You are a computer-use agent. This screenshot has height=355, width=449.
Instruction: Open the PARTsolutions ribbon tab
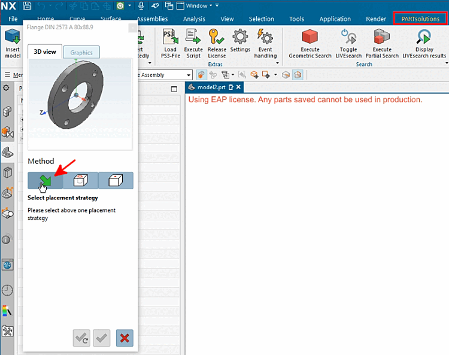420,19
